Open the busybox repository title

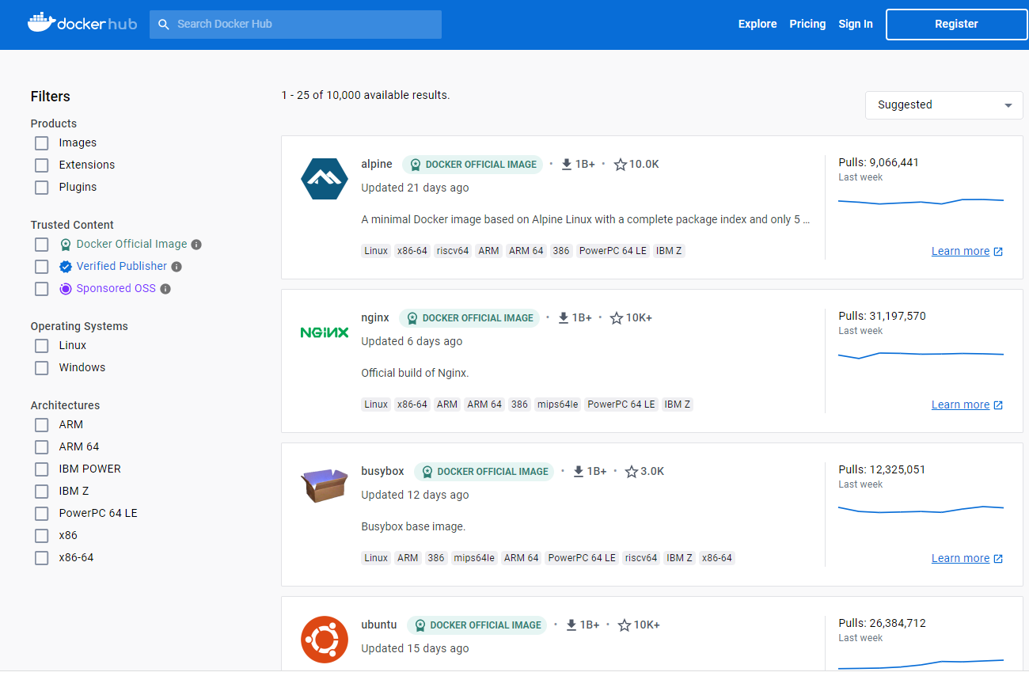pyautogui.click(x=382, y=472)
